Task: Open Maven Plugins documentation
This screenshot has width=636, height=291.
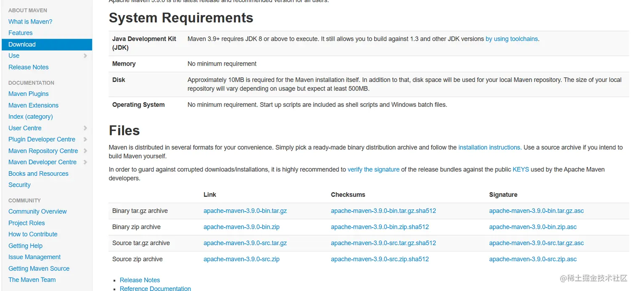Action: pos(29,94)
